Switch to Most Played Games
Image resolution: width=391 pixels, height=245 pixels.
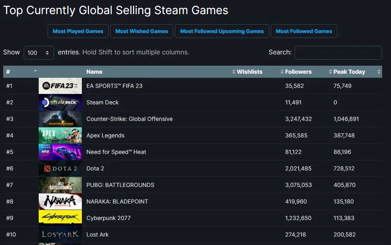(78, 31)
